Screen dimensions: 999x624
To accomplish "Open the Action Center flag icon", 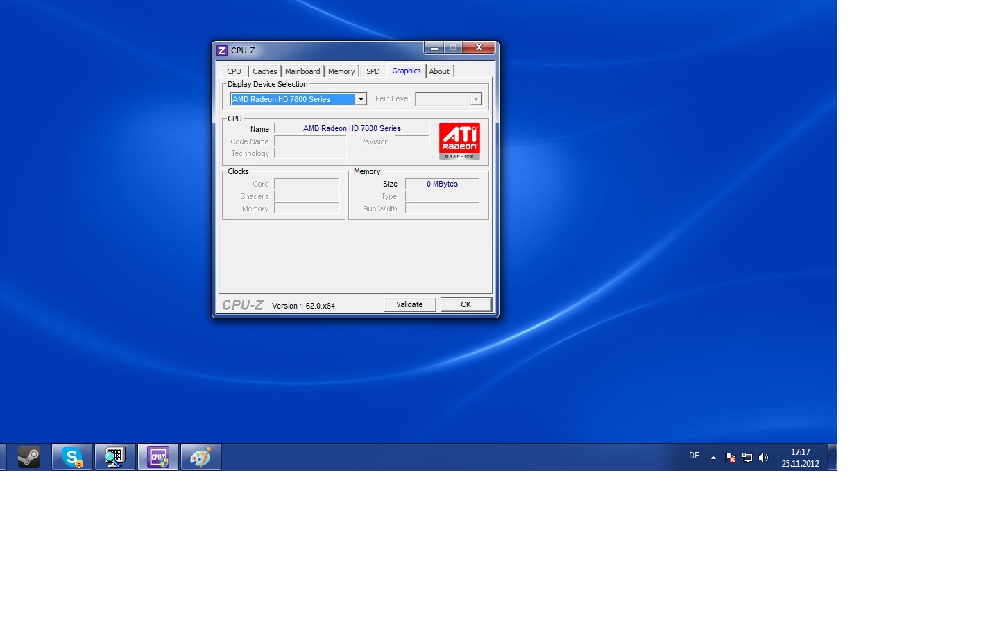I will [x=731, y=458].
